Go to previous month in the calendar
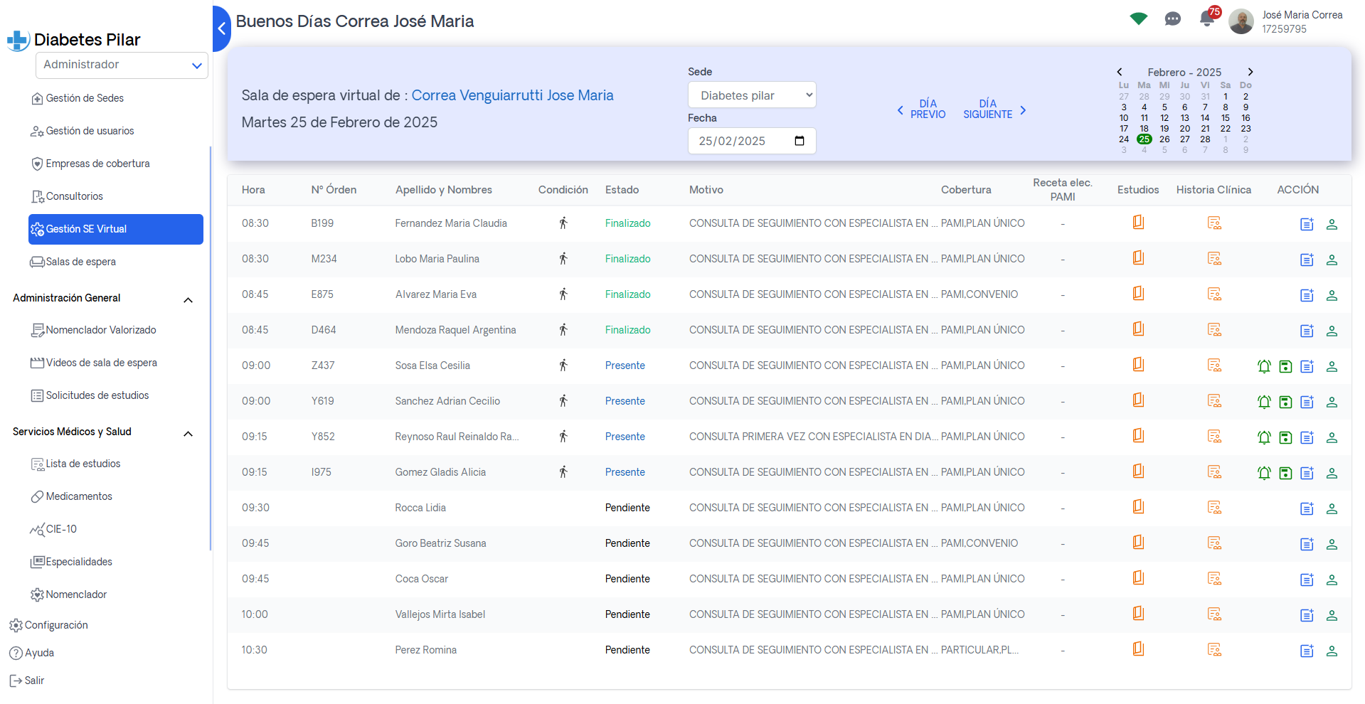The image size is (1365, 704). point(1120,72)
